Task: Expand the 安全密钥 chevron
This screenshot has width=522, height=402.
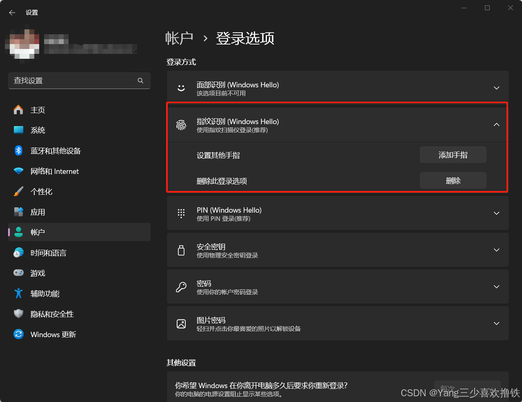Action: tap(497, 250)
